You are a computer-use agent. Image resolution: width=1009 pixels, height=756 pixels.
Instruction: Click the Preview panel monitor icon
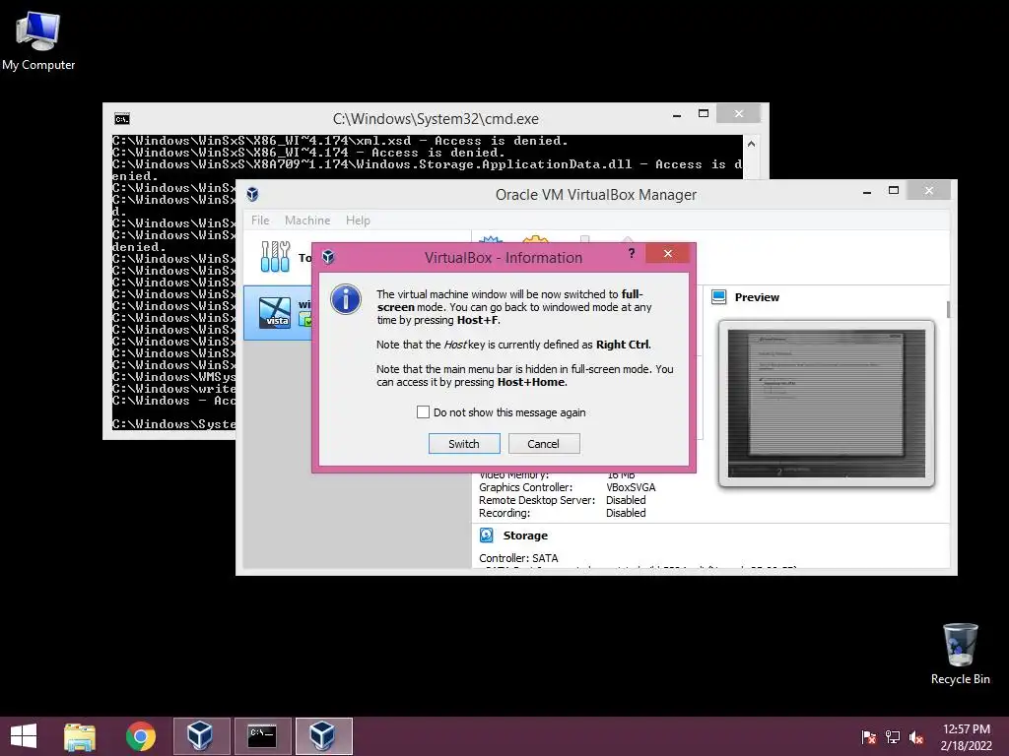point(718,297)
